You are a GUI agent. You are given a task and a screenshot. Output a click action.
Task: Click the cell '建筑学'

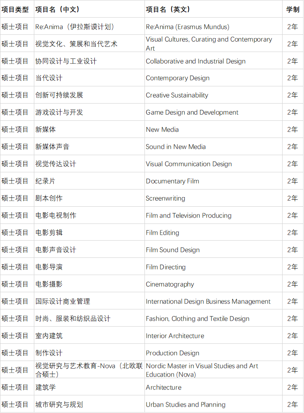click(89, 387)
